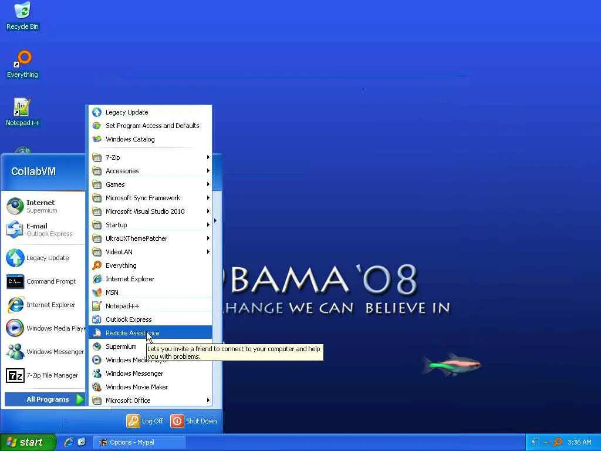Click the Set Program Access and Defaults icon

pyautogui.click(x=97, y=126)
